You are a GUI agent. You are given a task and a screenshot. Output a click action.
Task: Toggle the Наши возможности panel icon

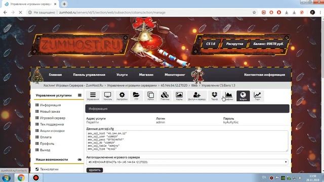79,160
